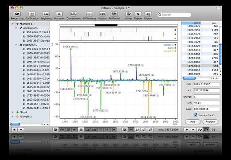Screen dimensions: 231x160
Task: Toggle orange bullet of *Sample 2 document
Action: pos(17,117)
